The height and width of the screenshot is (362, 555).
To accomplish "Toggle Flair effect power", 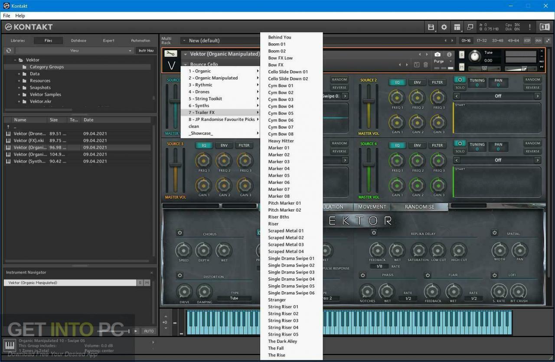I will pos(428,275).
